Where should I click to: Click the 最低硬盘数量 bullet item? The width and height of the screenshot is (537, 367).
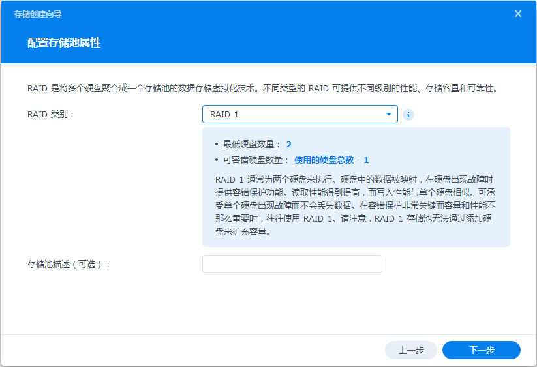(253, 144)
